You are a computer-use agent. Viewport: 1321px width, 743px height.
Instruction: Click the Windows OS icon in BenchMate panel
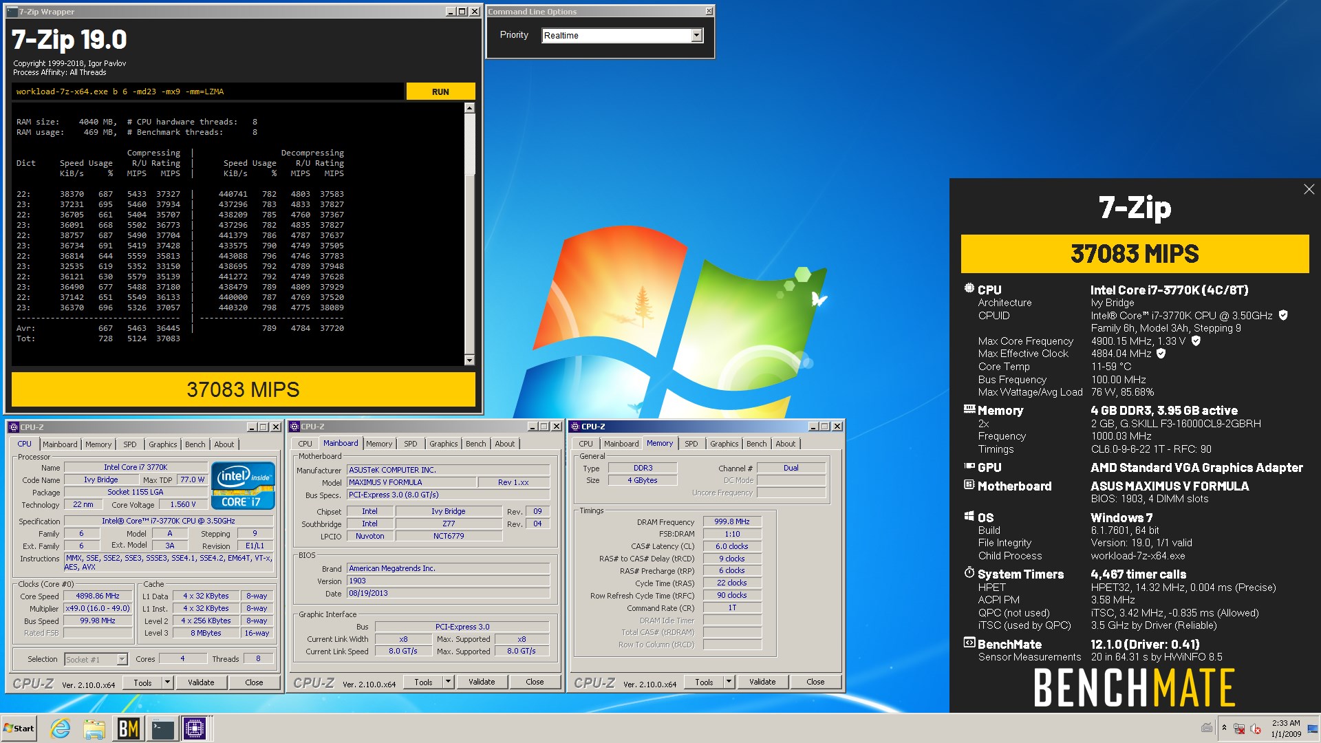[x=969, y=517]
